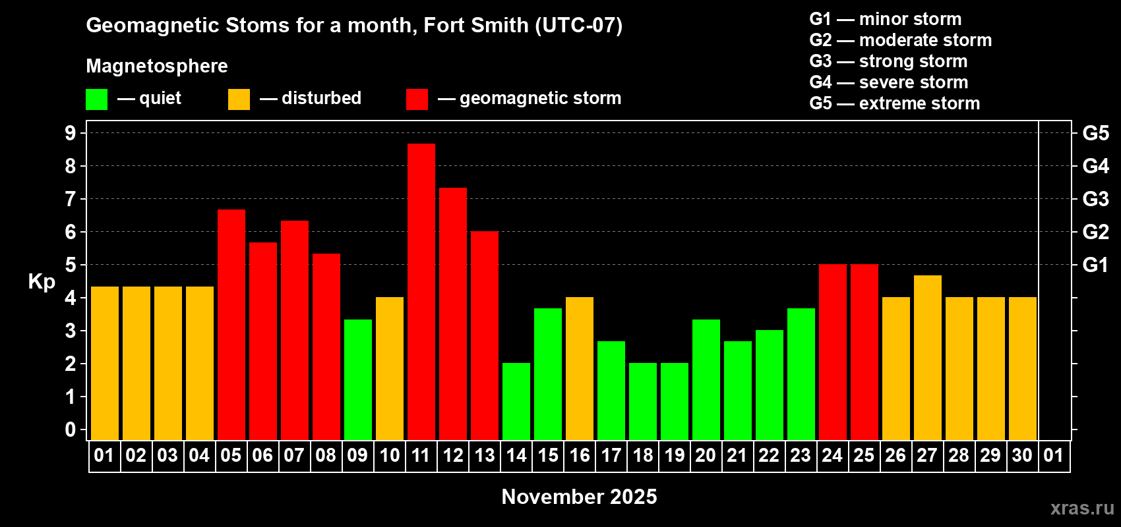Image resolution: width=1121 pixels, height=527 pixels.
Task: Click the orange disturbed legend swatch
Action: tap(239, 99)
